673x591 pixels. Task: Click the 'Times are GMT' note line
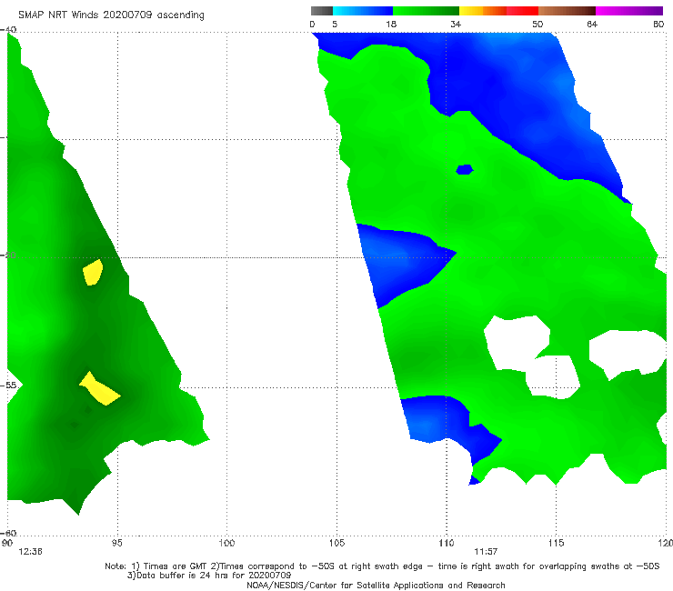pos(382,566)
